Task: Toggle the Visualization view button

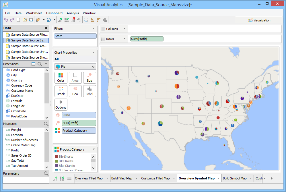Action: point(259,20)
